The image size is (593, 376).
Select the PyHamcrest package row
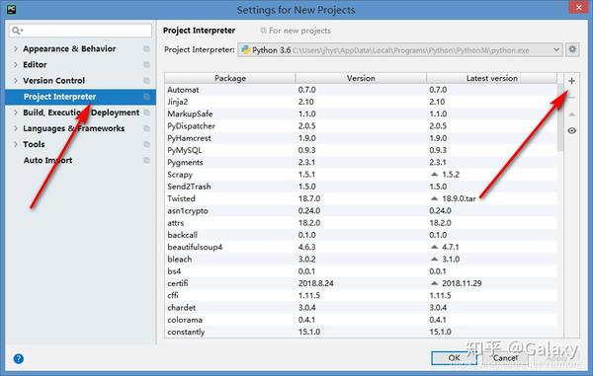(x=361, y=138)
